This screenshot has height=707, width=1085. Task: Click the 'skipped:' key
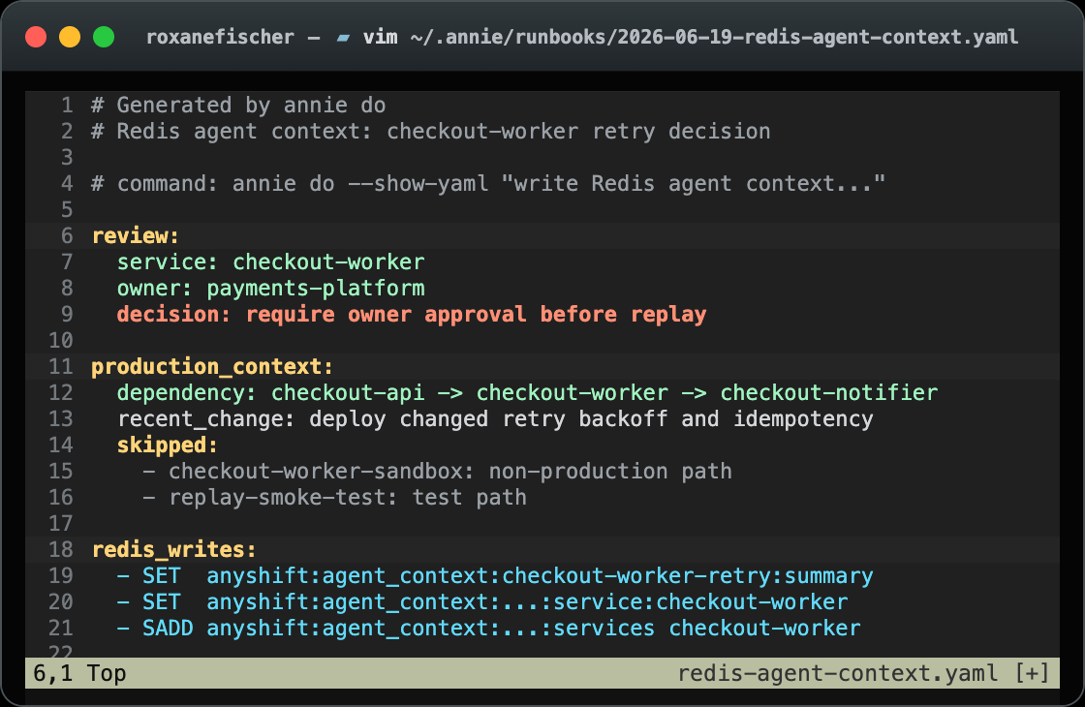168,445
